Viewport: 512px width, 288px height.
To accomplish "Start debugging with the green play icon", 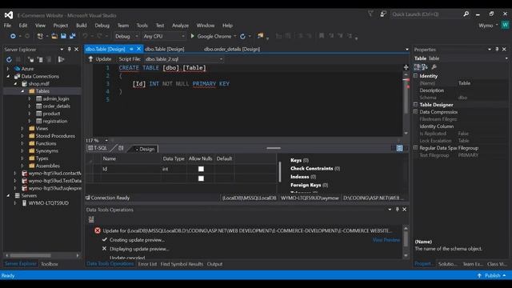I will 192,36.
